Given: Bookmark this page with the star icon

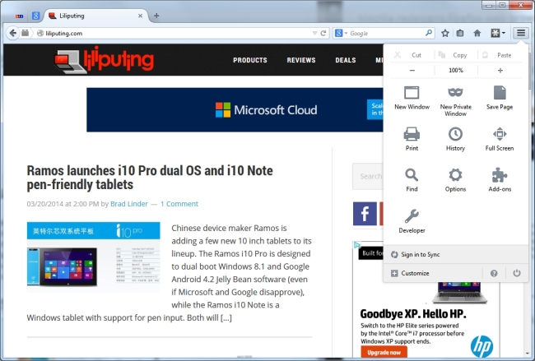Looking at the screenshot, I should pyautogui.click(x=445, y=33).
